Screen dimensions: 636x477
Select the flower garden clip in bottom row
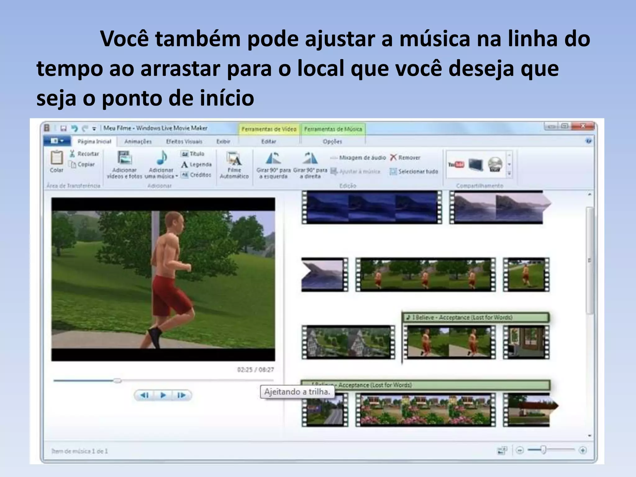pos(425,410)
